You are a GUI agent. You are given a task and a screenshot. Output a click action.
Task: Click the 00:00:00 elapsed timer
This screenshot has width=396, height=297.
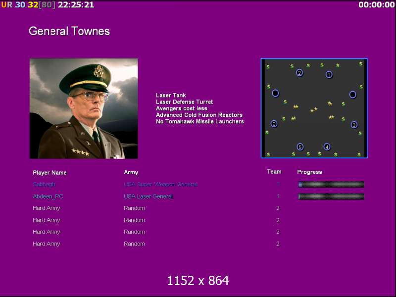[x=376, y=4]
